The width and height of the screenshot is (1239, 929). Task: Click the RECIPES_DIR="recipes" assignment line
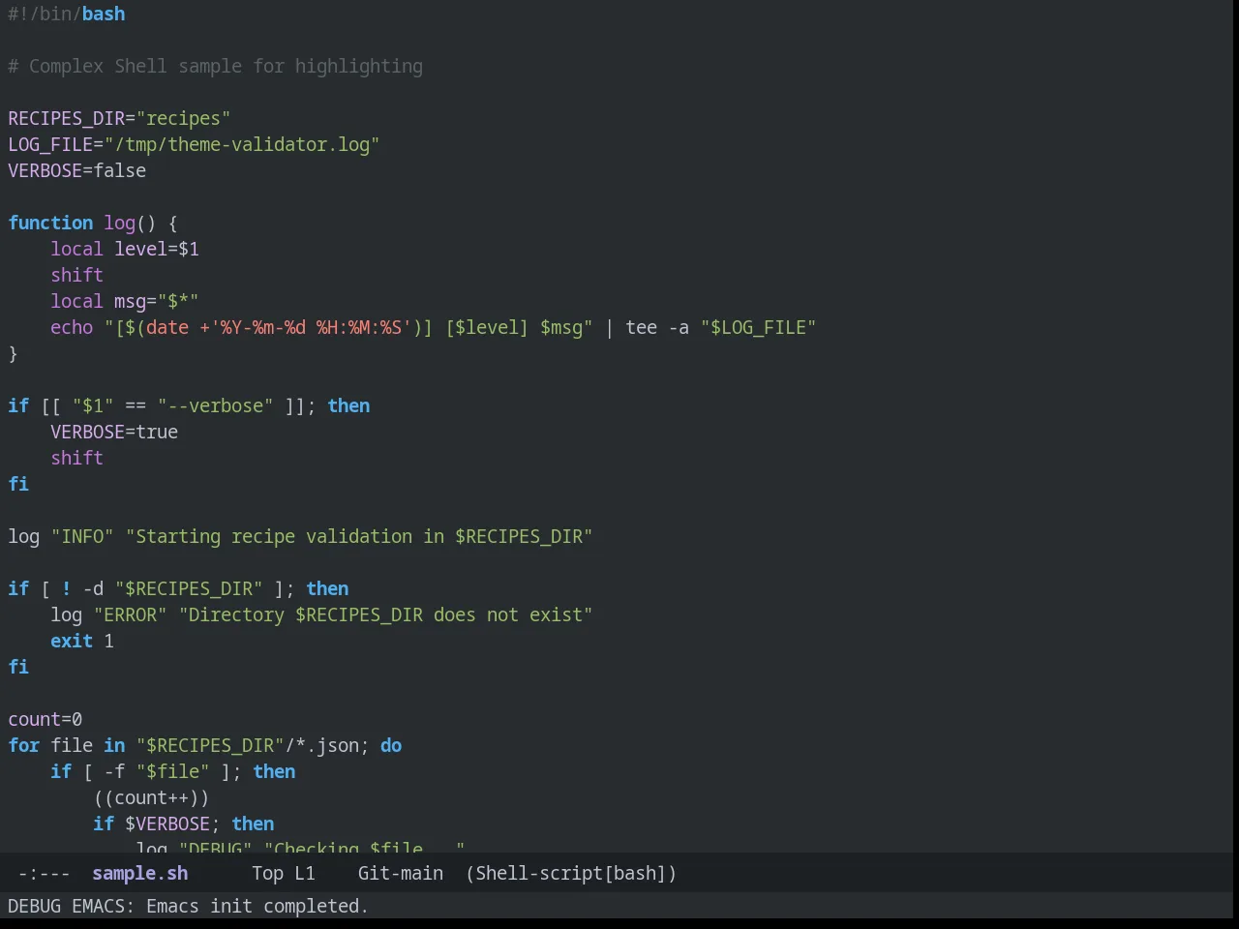119,118
